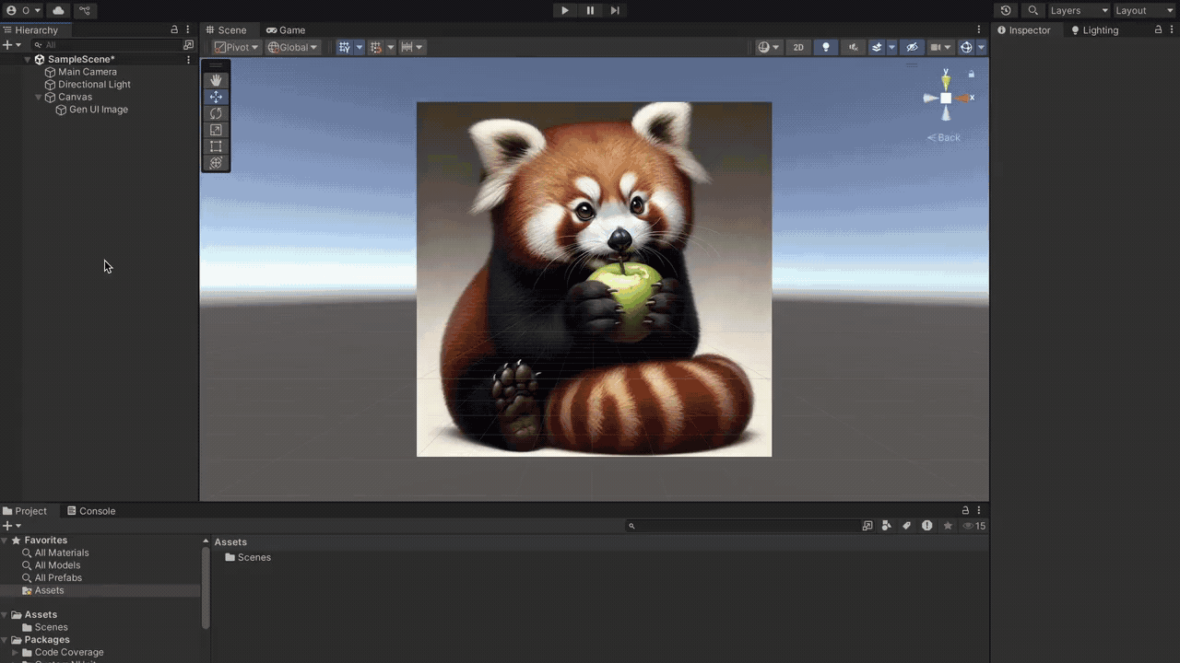Toggle scene audio on
The width and height of the screenshot is (1180, 663).
tap(854, 47)
